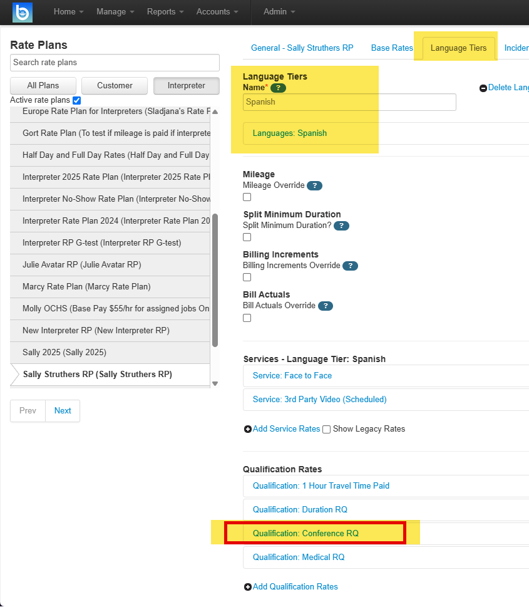529x607 pixels.
Task: Enable the Mileage Override checkbox
Action: (x=247, y=197)
